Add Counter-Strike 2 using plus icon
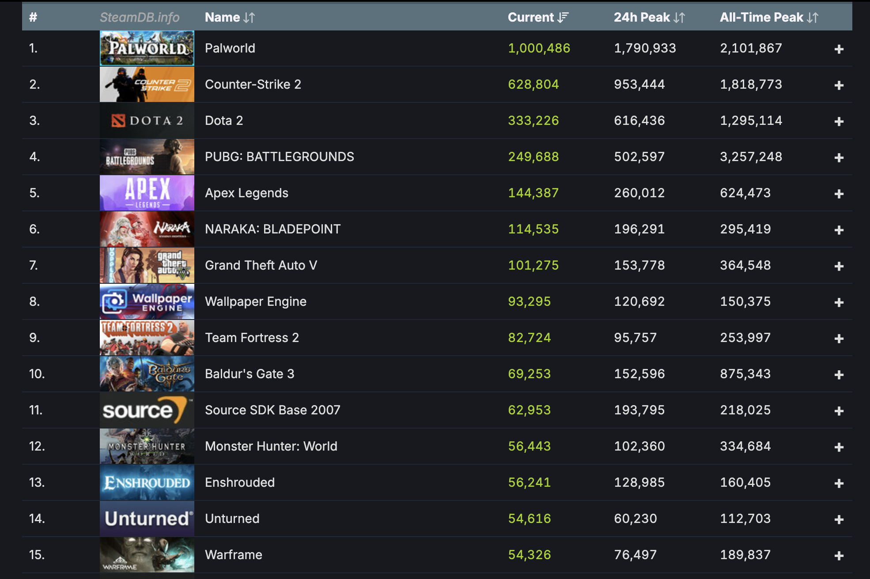Viewport: 870px width, 579px height. click(839, 85)
